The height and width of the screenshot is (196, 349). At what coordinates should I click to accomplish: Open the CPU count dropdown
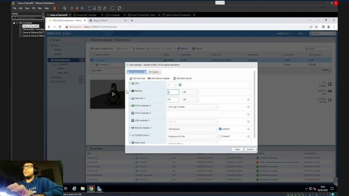[x=172, y=85]
